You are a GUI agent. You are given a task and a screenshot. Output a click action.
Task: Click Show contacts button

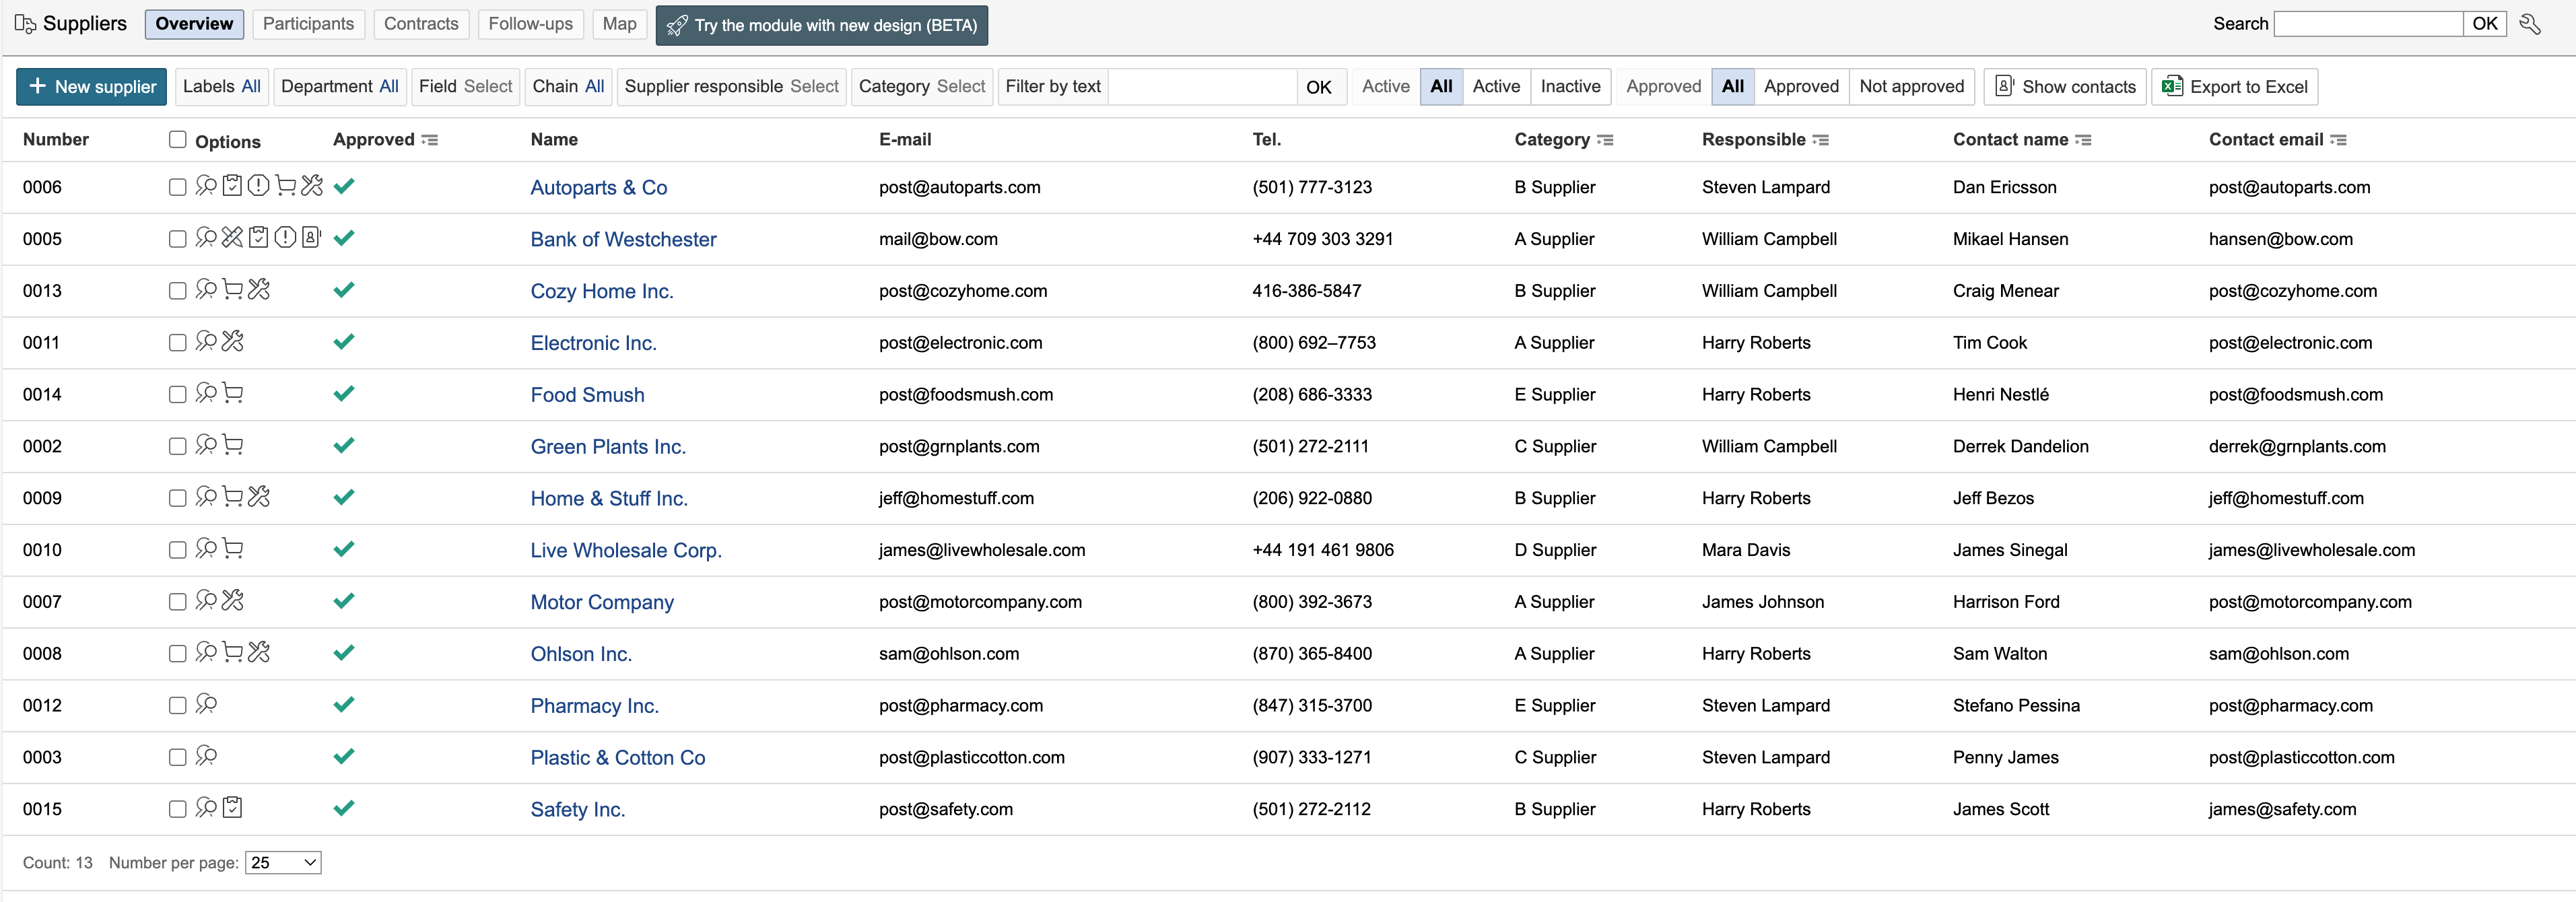pos(2065,86)
